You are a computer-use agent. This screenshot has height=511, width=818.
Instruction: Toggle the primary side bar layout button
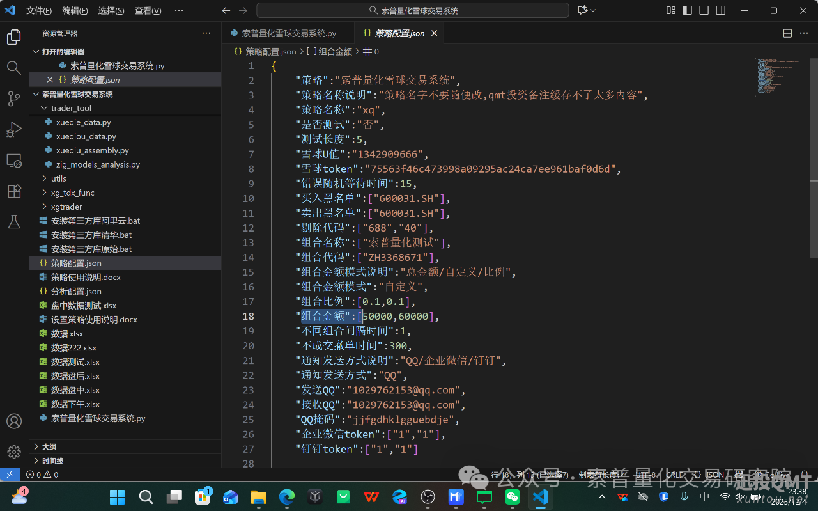click(x=688, y=10)
